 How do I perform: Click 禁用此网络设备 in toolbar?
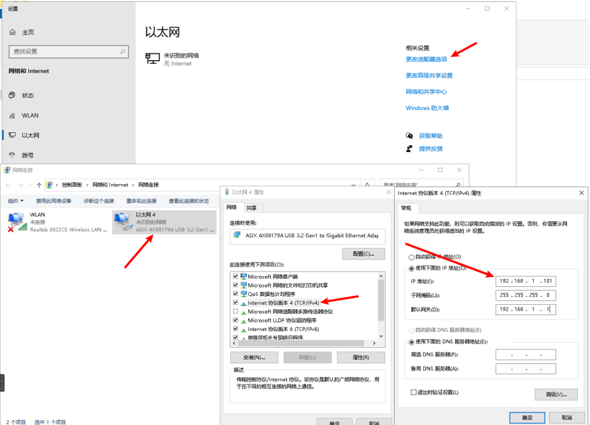(54, 201)
